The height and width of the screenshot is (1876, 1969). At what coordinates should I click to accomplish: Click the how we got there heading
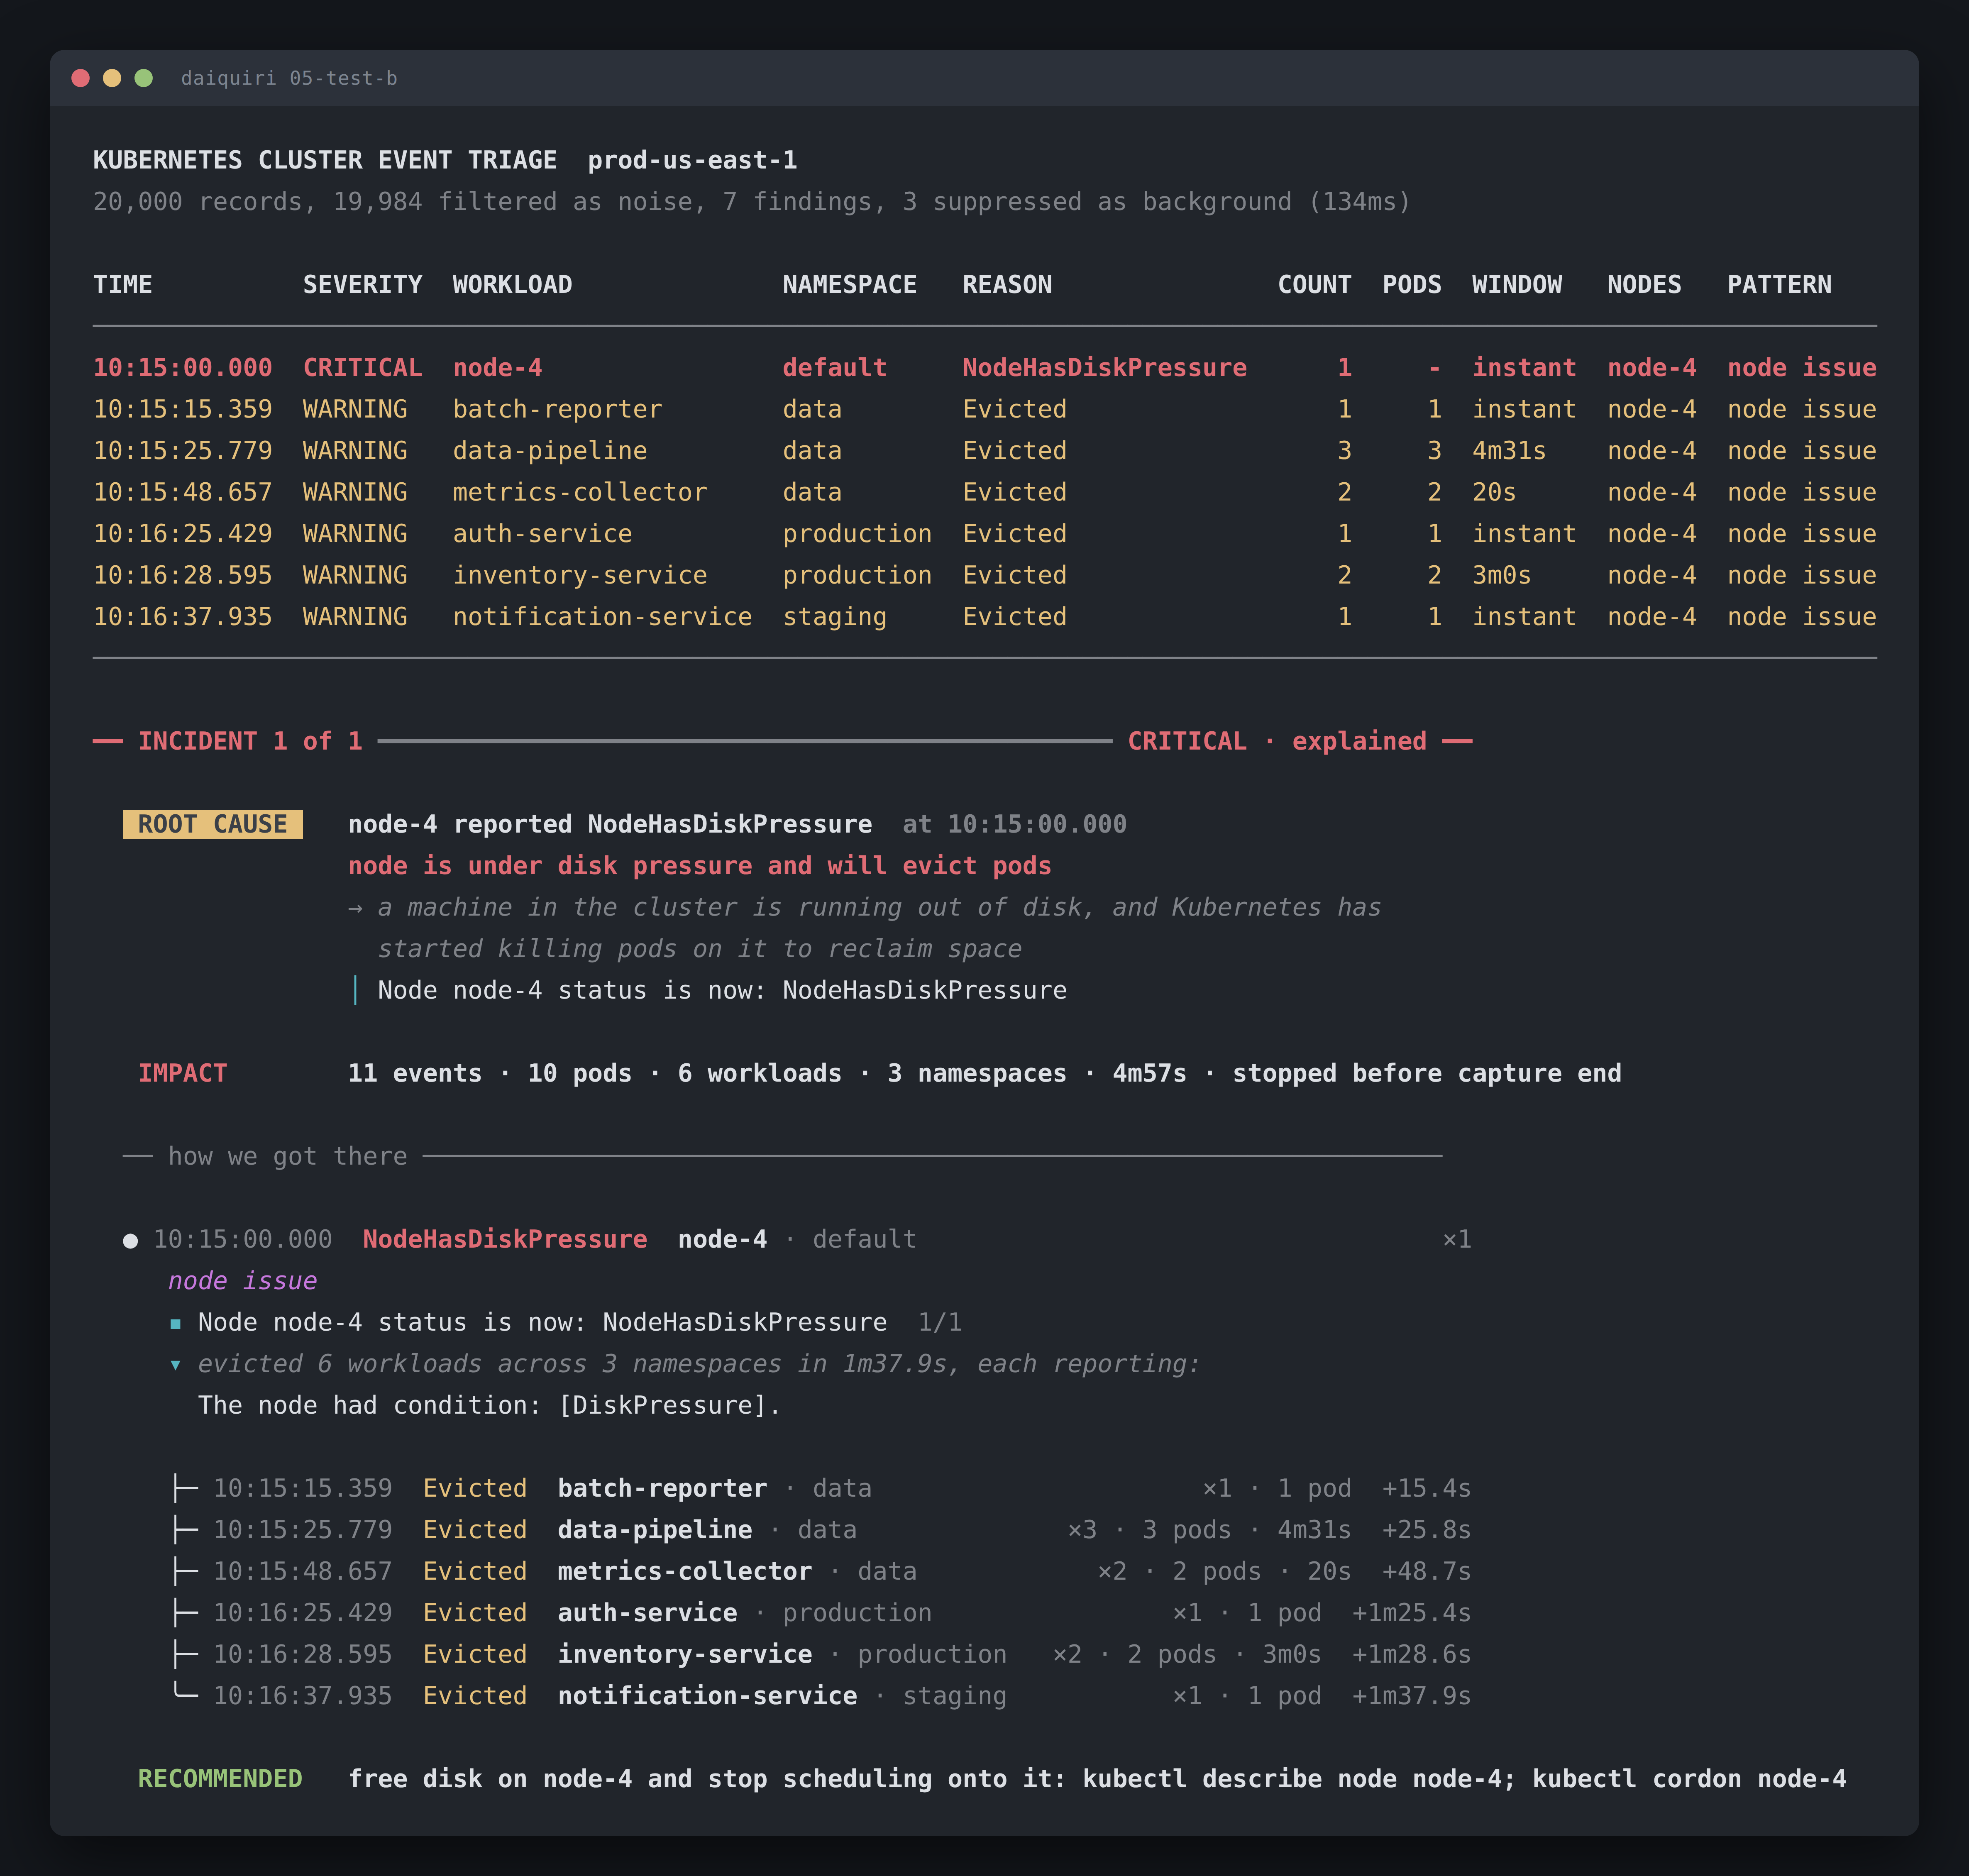coord(288,1157)
